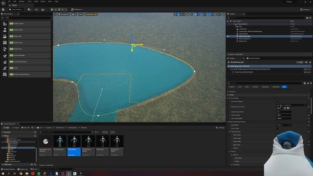Open the Help menu

pyautogui.click(x=56, y=1)
